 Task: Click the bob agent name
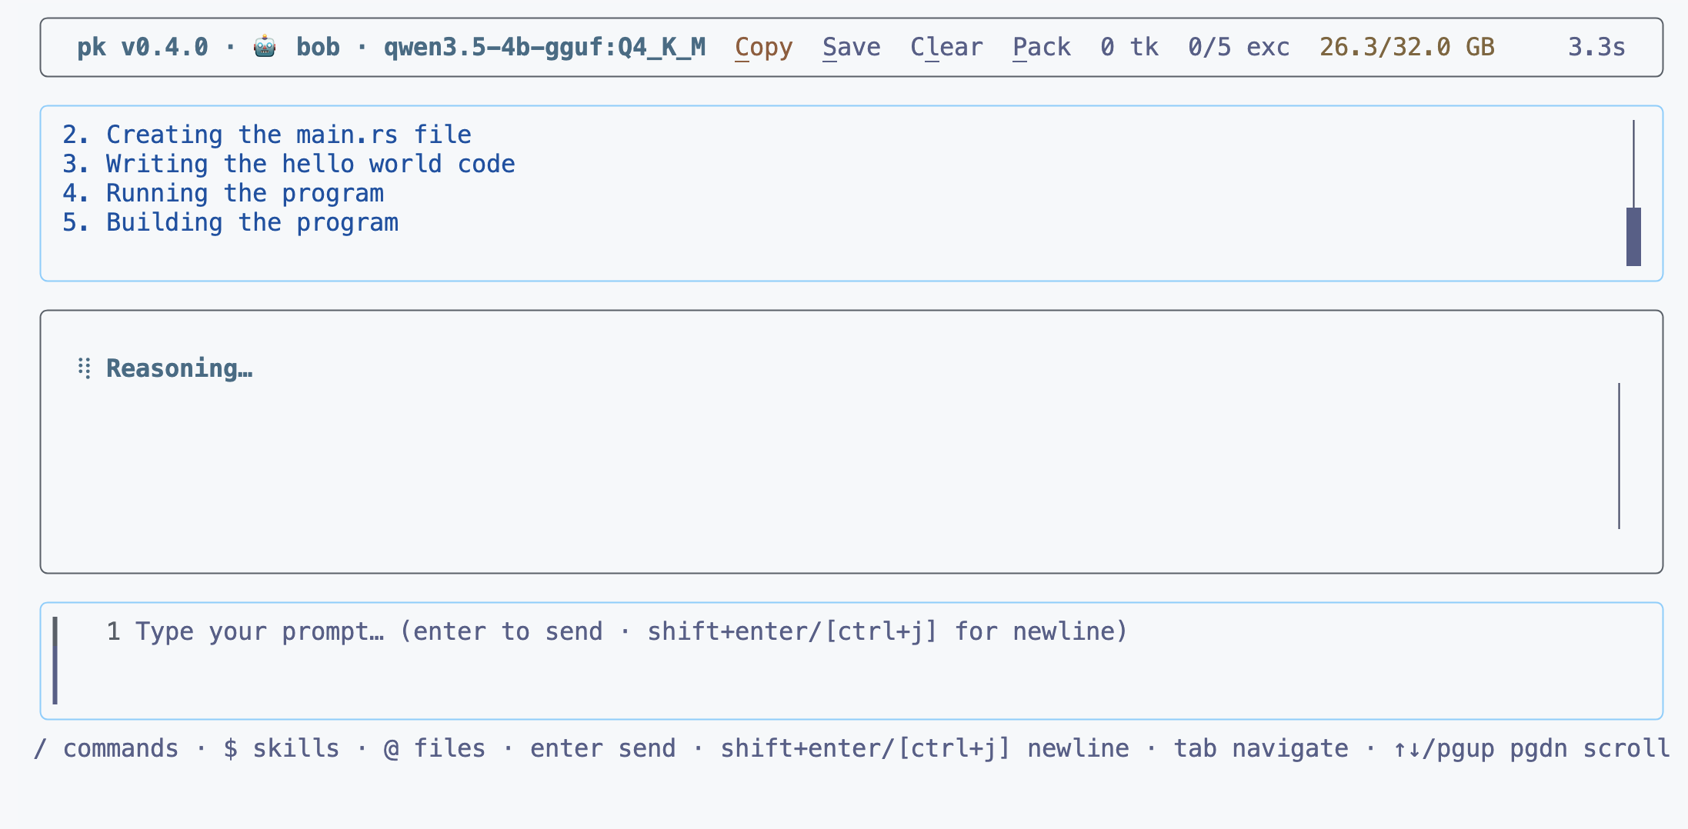(x=318, y=48)
